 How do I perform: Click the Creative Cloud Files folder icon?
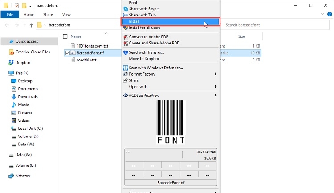click(12, 52)
